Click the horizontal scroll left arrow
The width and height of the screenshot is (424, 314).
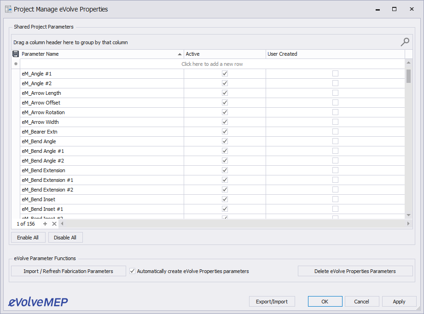62,224
